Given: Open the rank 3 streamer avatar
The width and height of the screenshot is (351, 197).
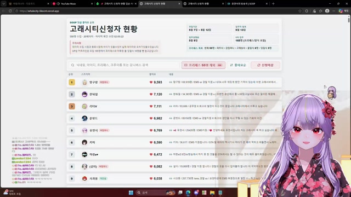Looking at the screenshot, I should coord(84,106).
